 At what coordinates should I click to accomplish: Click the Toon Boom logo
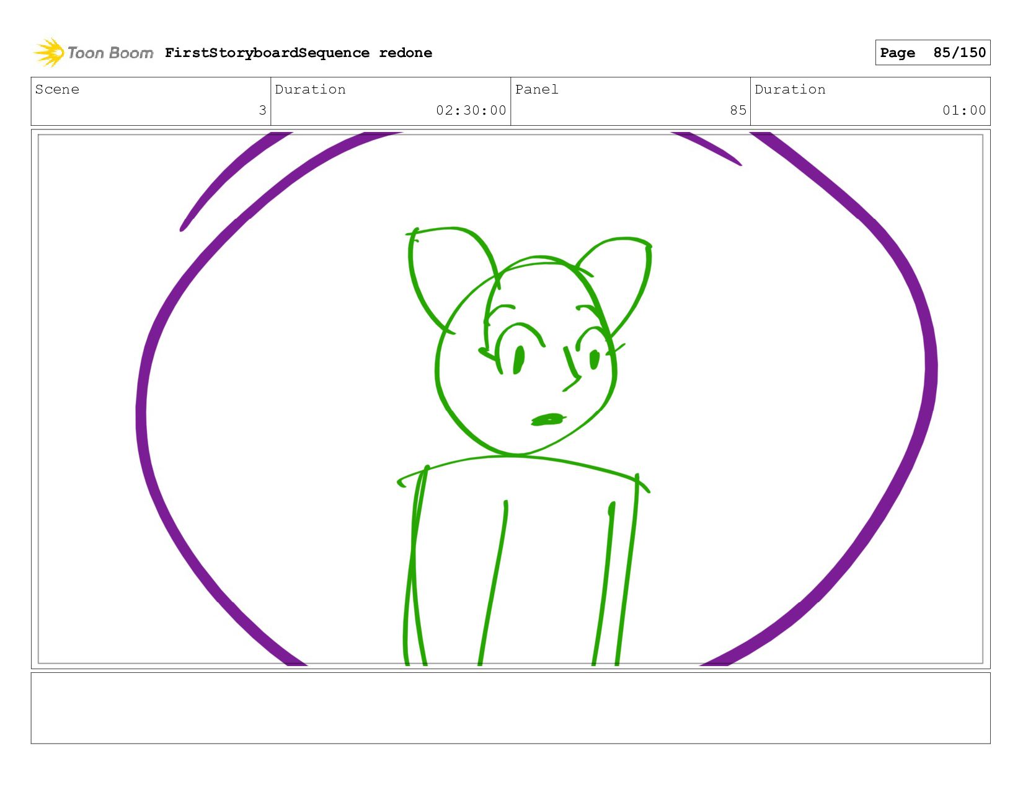point(93,53)
